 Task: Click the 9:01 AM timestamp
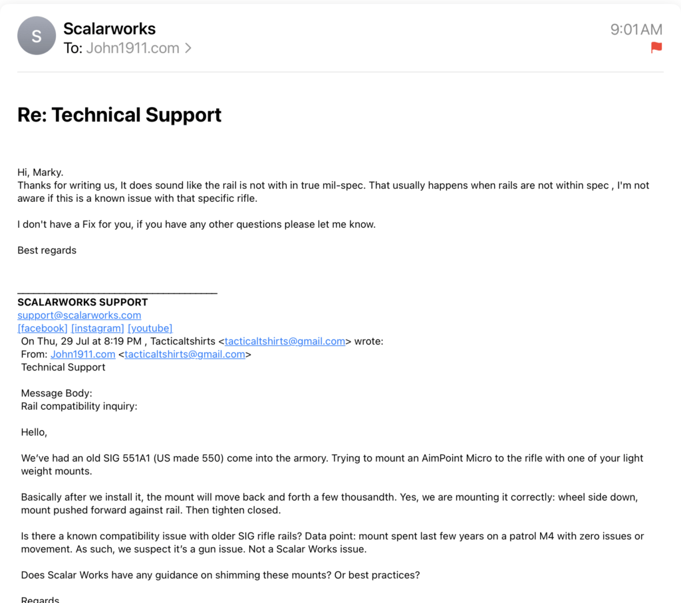pos(636,29)
